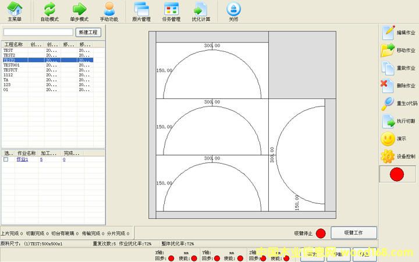Open 手动功能 manual functions
The height and width of the screenshot is (262, 419).
coord(109,11)
